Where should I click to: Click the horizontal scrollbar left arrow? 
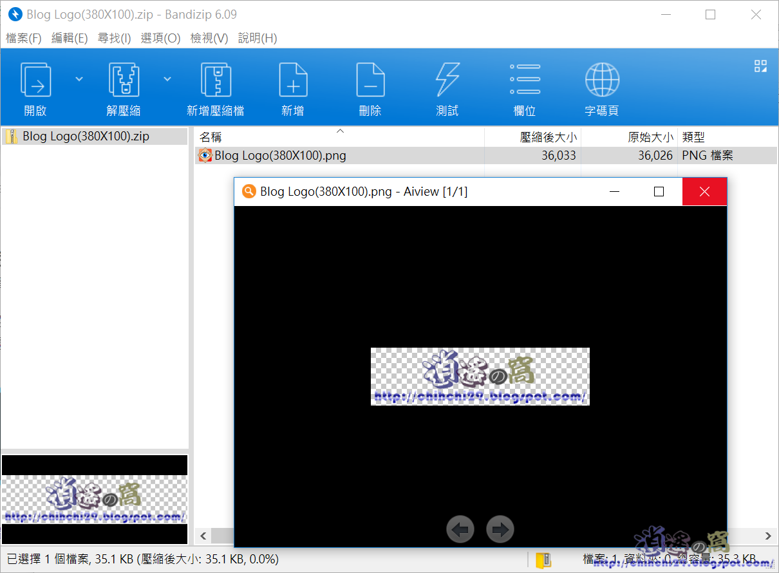pyautogui.click(x=203, y=536)
